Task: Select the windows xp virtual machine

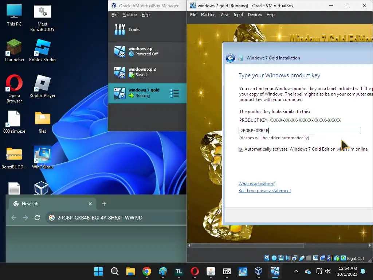Action: (x=147, y=51)
